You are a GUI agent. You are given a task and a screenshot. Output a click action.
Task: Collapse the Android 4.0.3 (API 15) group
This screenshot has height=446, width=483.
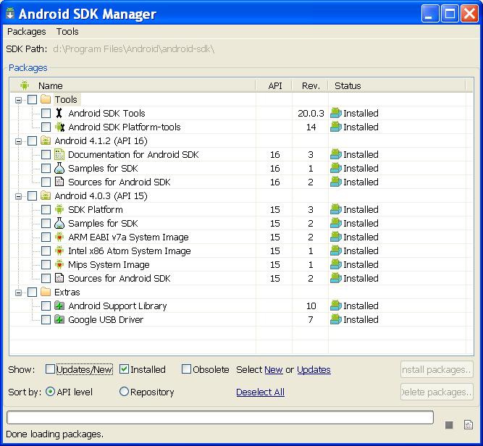pyautogui.click(x=19, y=196)
